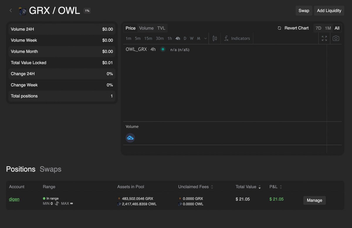352x228 pixels.
Task: Click the Range column header
Action: (49, 187)
